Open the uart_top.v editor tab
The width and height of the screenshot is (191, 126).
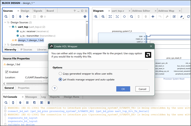pos(118,11)
